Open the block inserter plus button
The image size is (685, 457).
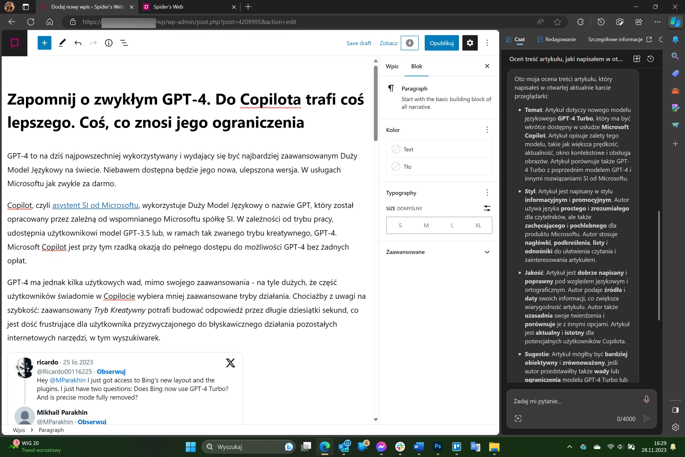click(44, 43)
